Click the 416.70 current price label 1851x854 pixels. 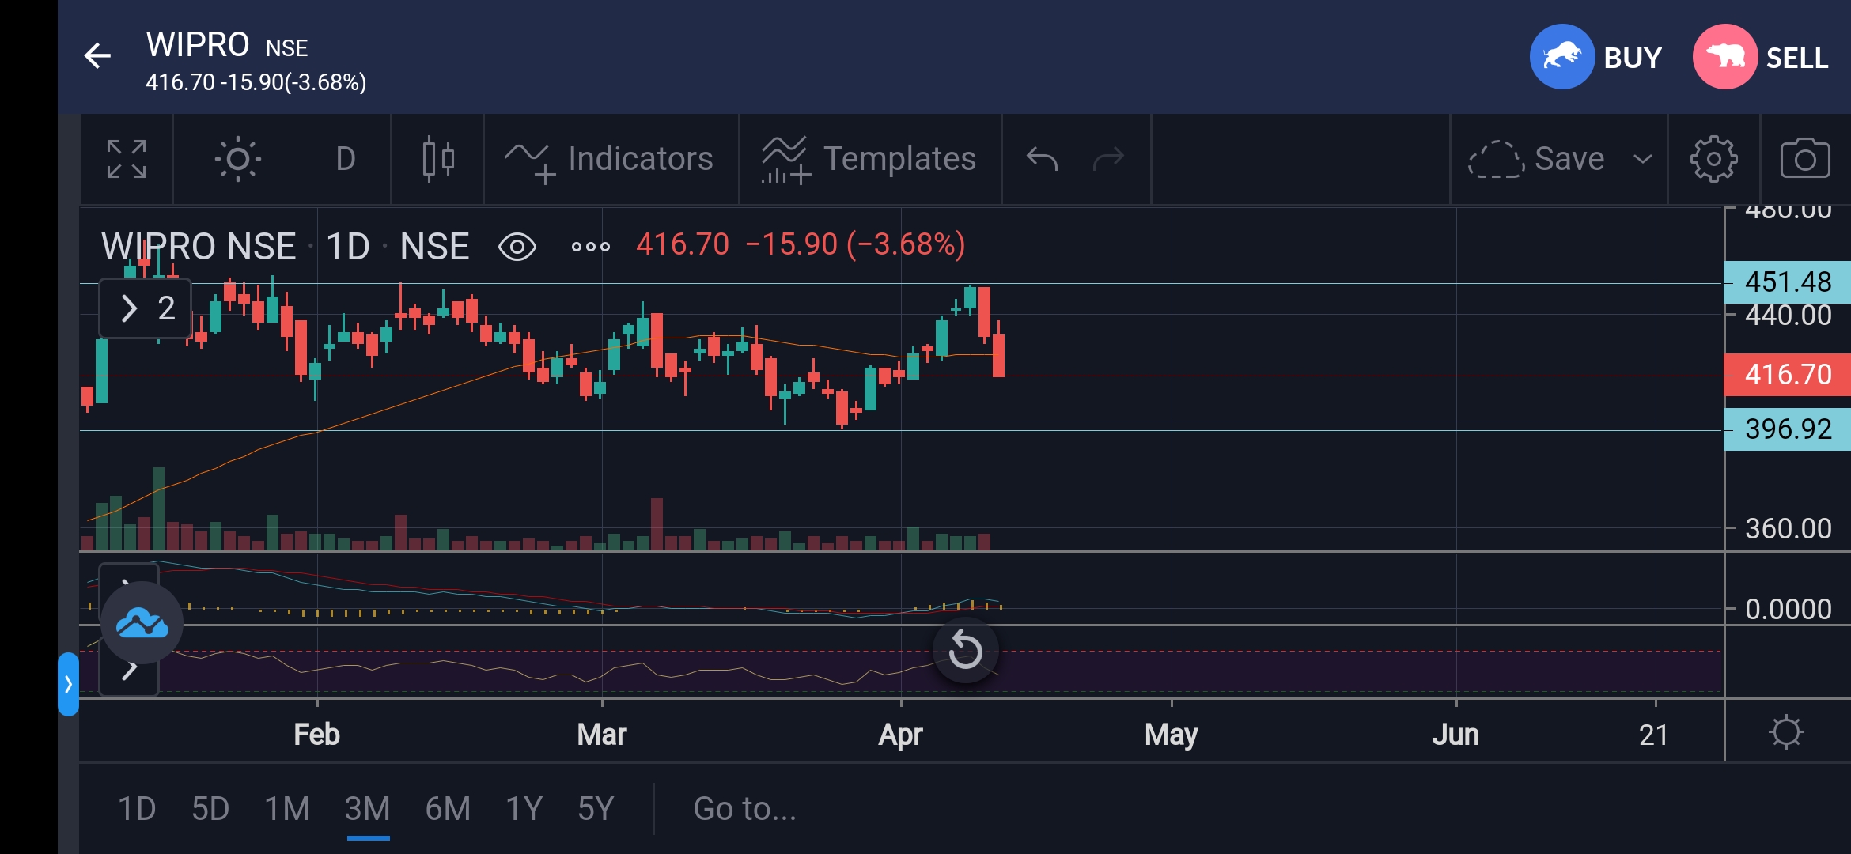pyautogui.click(x=1788, y=375)
